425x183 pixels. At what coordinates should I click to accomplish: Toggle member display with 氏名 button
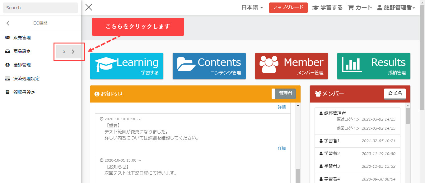click(395, 94)
